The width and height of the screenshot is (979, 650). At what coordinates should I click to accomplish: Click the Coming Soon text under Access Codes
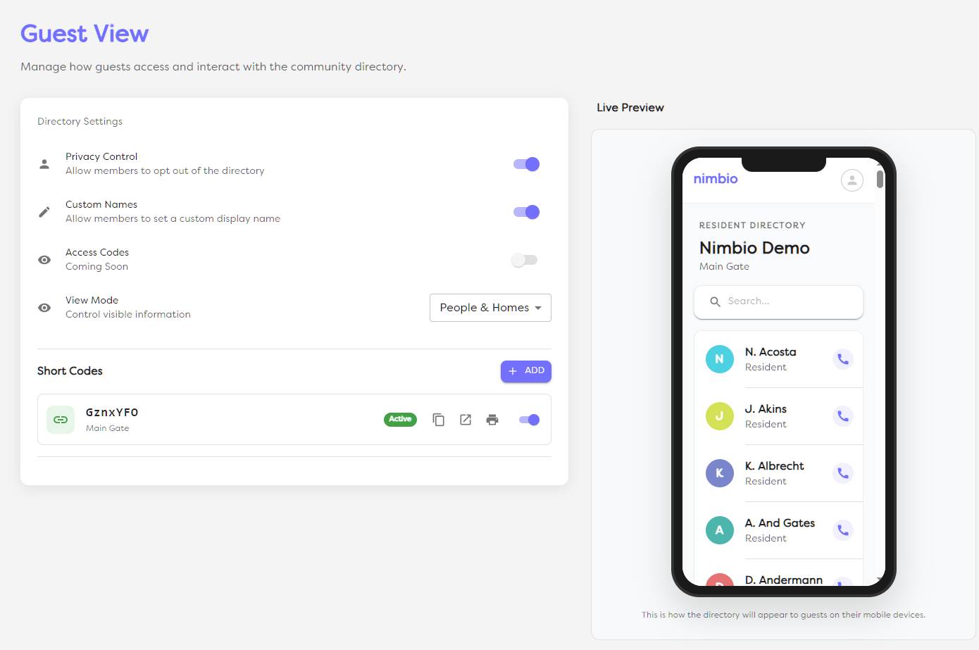(x=96, y=267)
